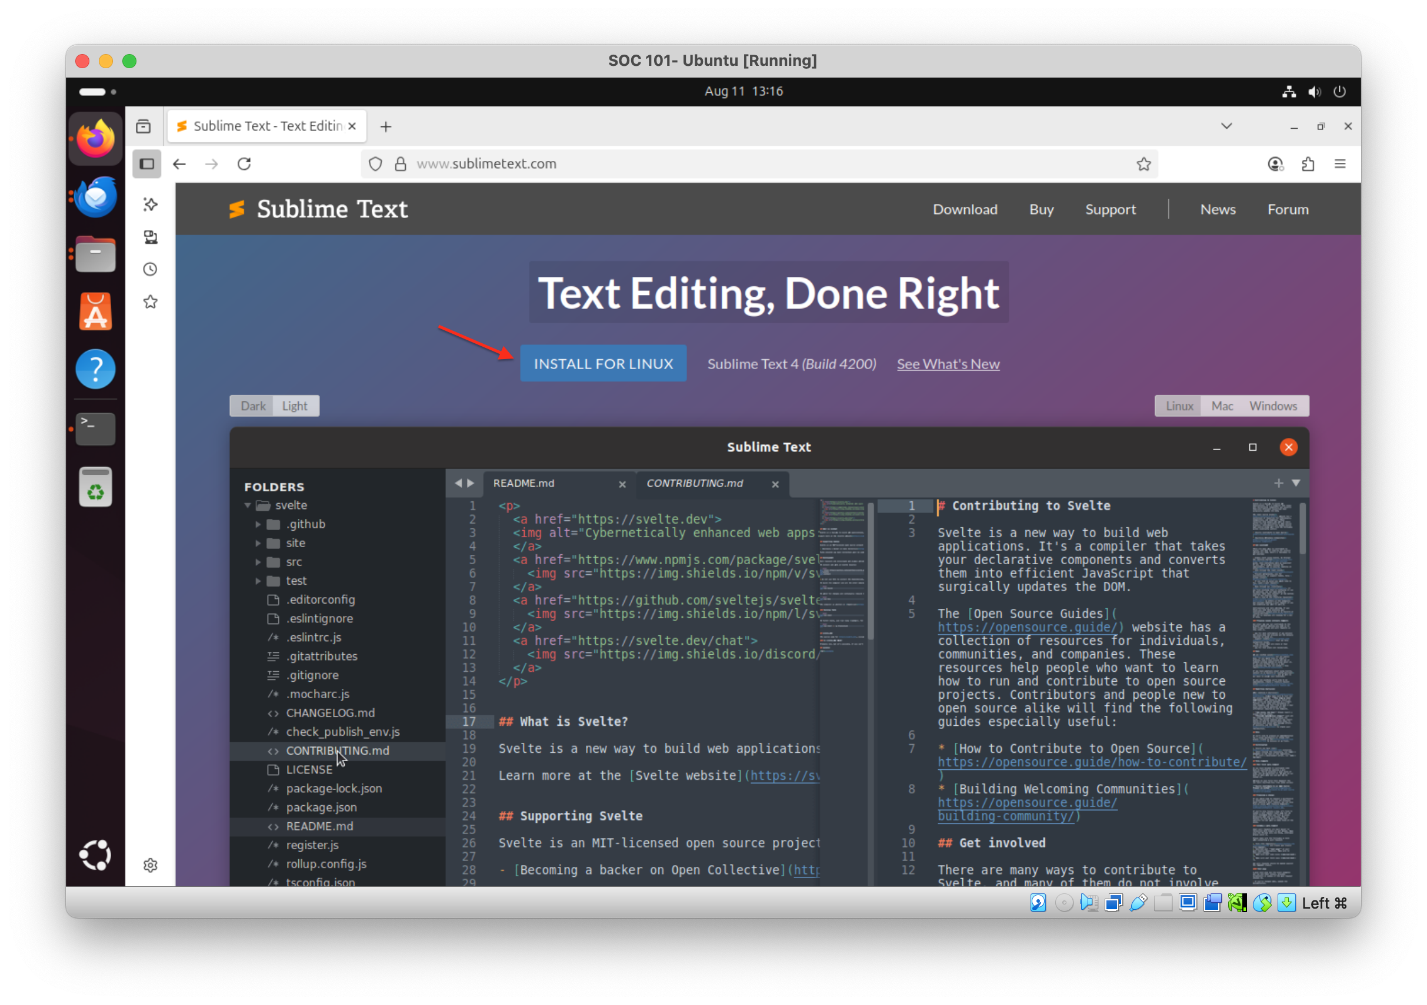Open Firefox View tab overview button
This screenshot has width=1427, height=1005.
[x=144, y=126]
